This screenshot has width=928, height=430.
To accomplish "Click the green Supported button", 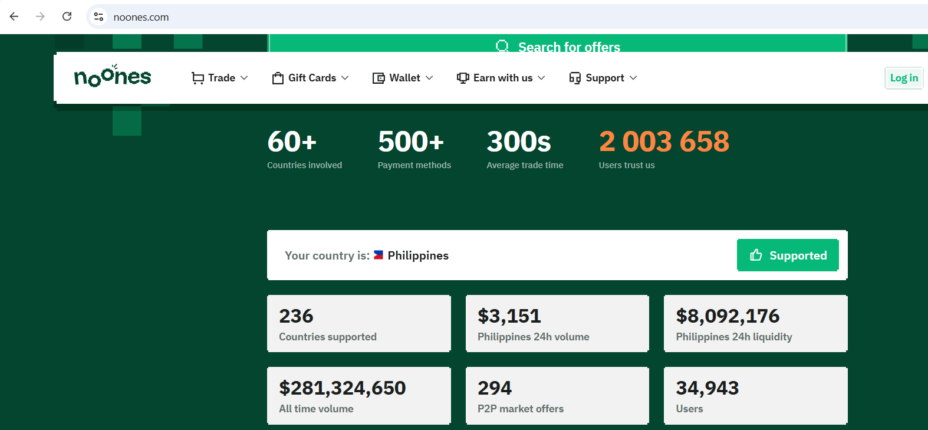I will tap(788, 255).
